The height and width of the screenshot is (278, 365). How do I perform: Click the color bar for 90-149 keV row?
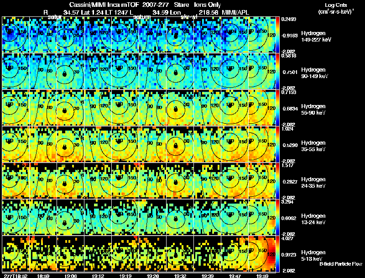278,71
